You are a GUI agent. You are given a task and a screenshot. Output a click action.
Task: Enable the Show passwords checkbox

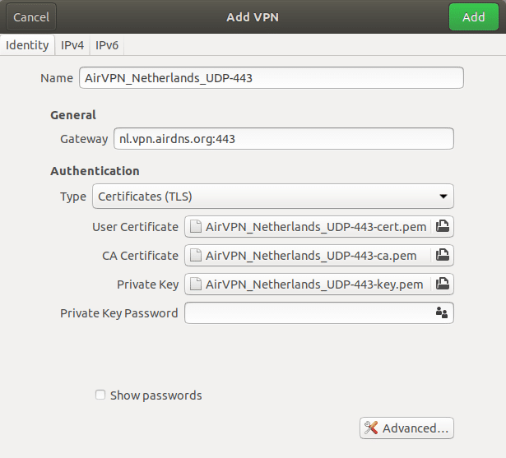(100, 395)
